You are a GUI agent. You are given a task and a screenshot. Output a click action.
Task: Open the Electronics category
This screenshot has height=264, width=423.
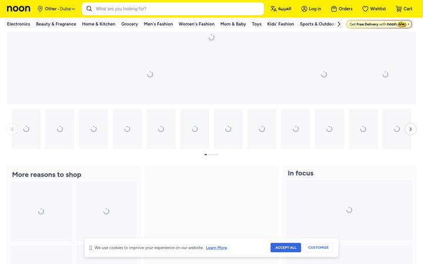point(18,24)
